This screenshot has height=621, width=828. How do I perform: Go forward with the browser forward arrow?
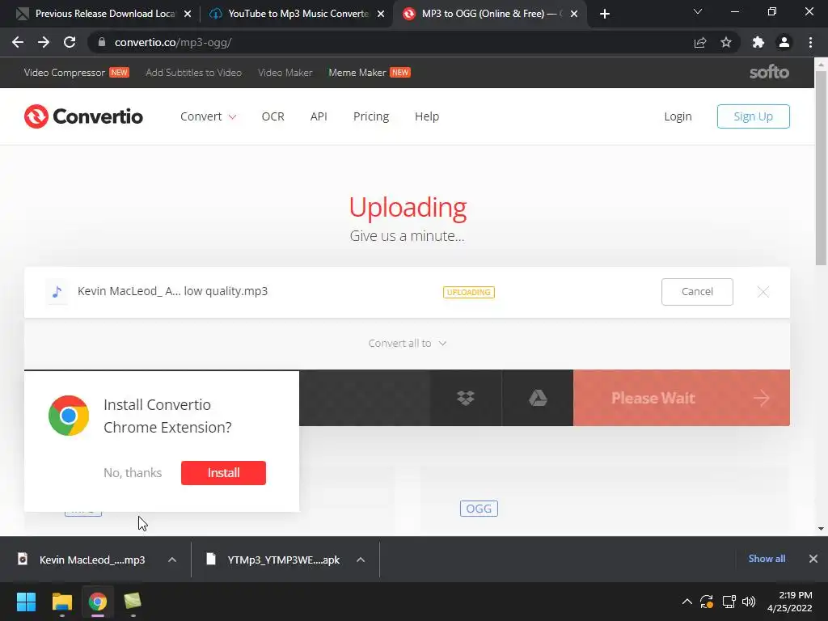[x=44, y=42]
